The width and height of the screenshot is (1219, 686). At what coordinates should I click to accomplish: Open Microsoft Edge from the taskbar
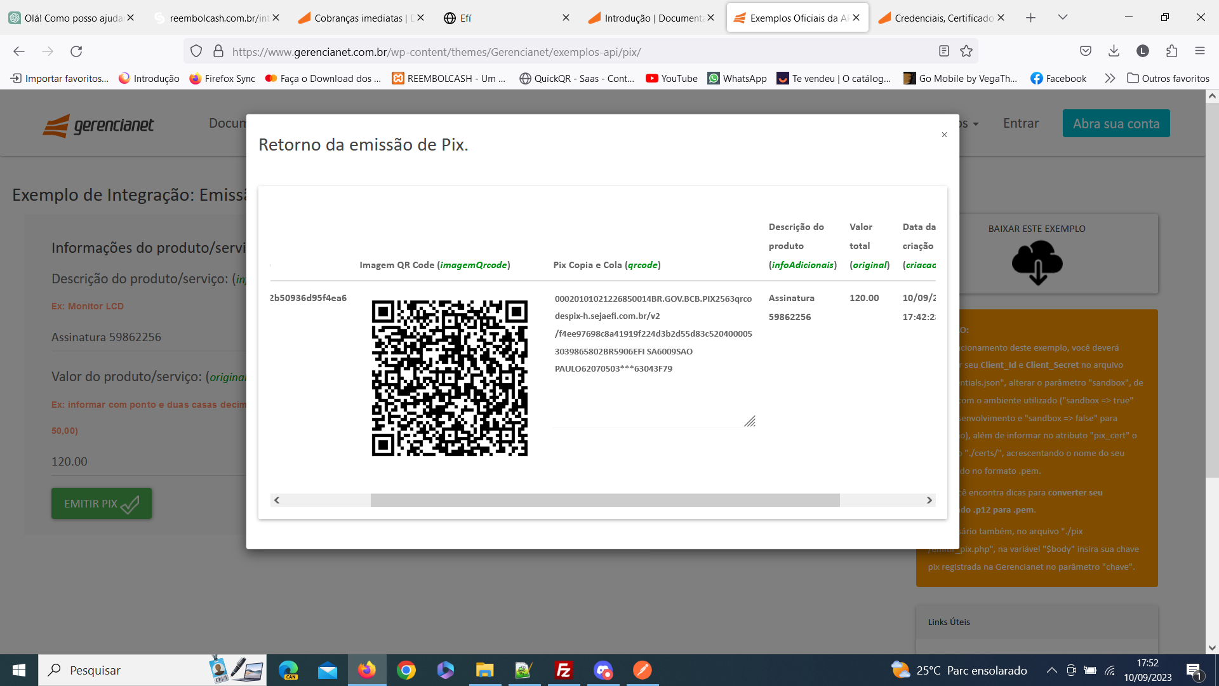pyautogui.click(x=288, y=670)
